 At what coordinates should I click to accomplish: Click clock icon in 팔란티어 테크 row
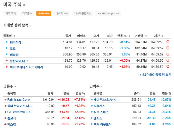168,60
